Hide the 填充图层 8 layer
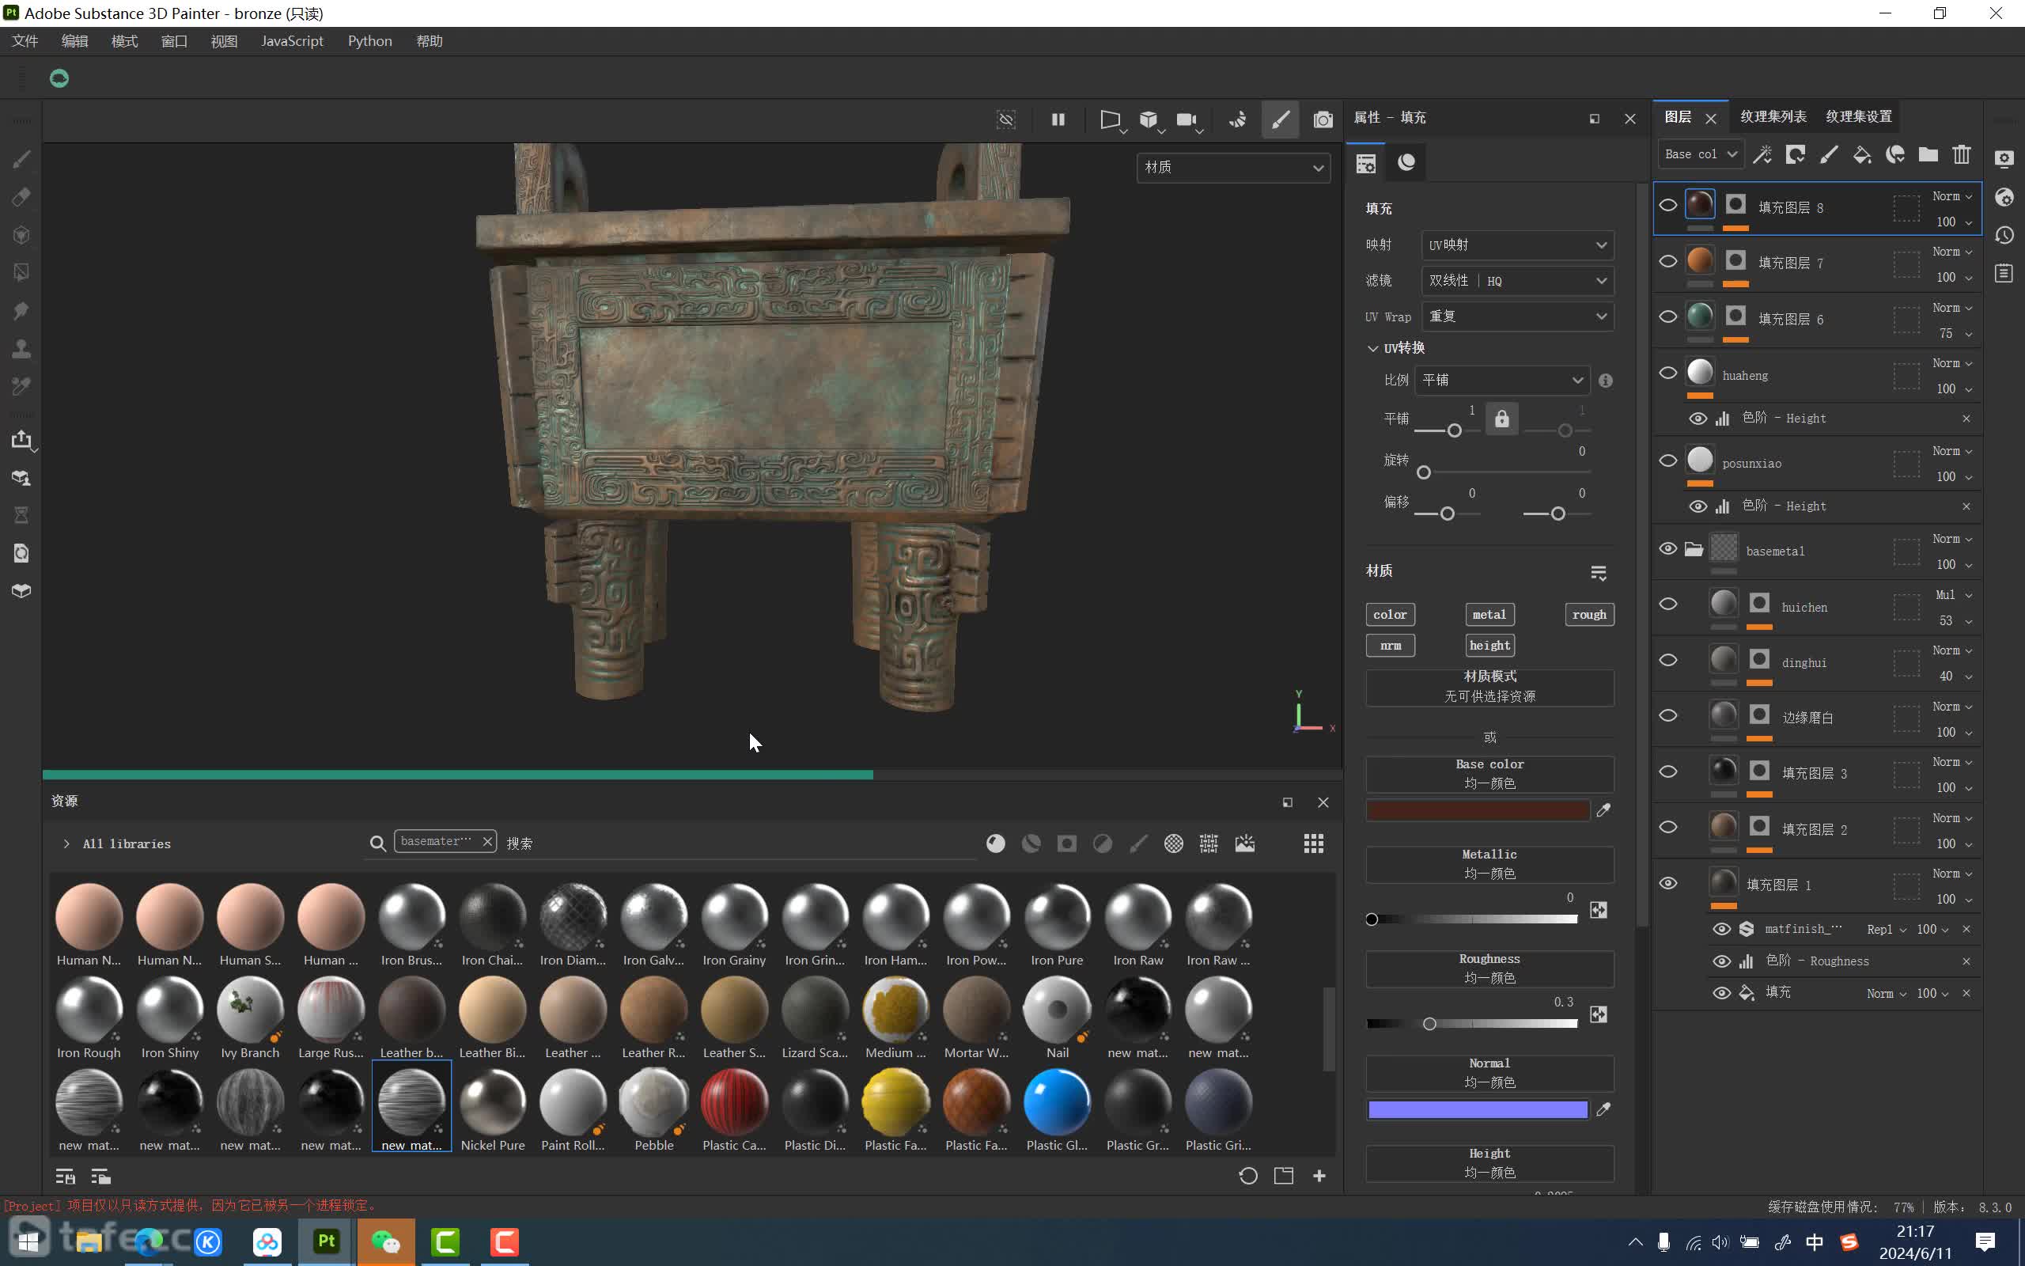 (x=1667, y=205)
